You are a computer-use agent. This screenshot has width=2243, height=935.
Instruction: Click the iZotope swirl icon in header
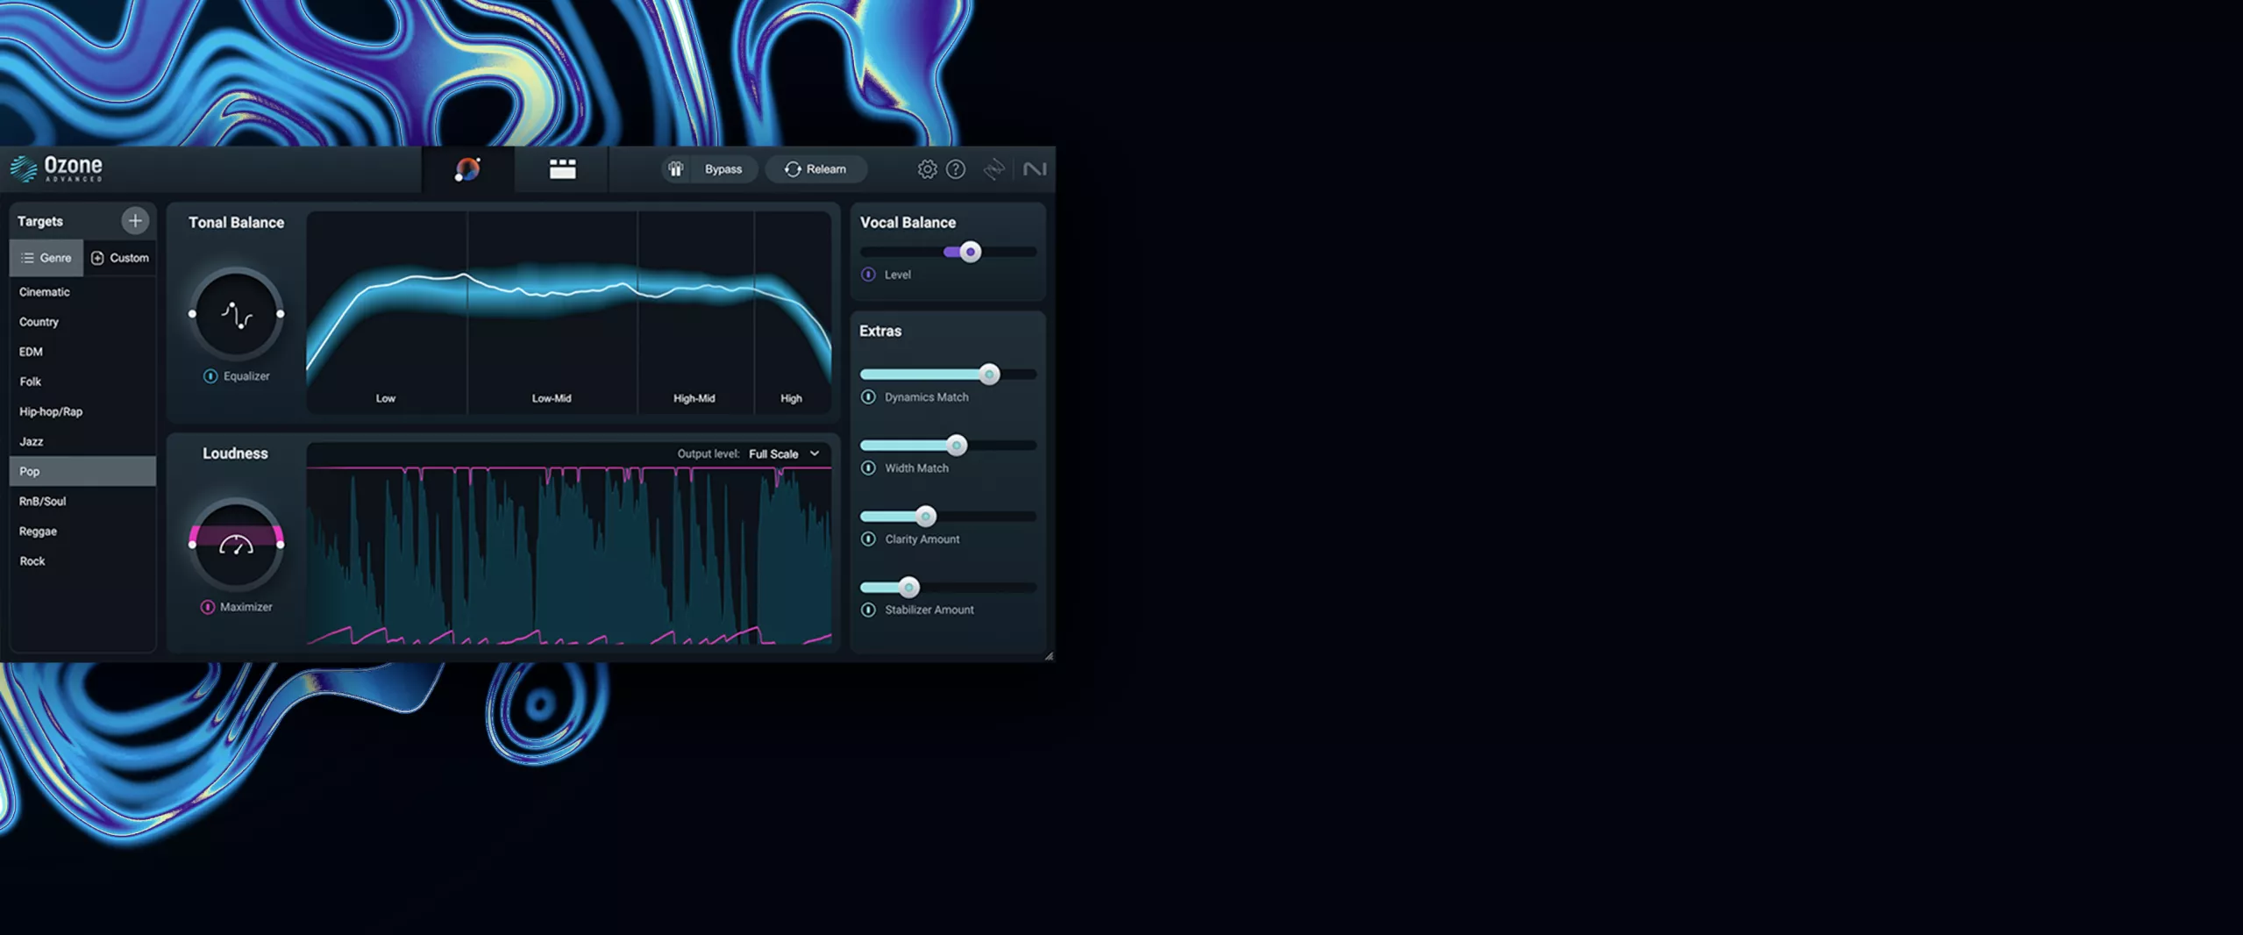[993, 169]
